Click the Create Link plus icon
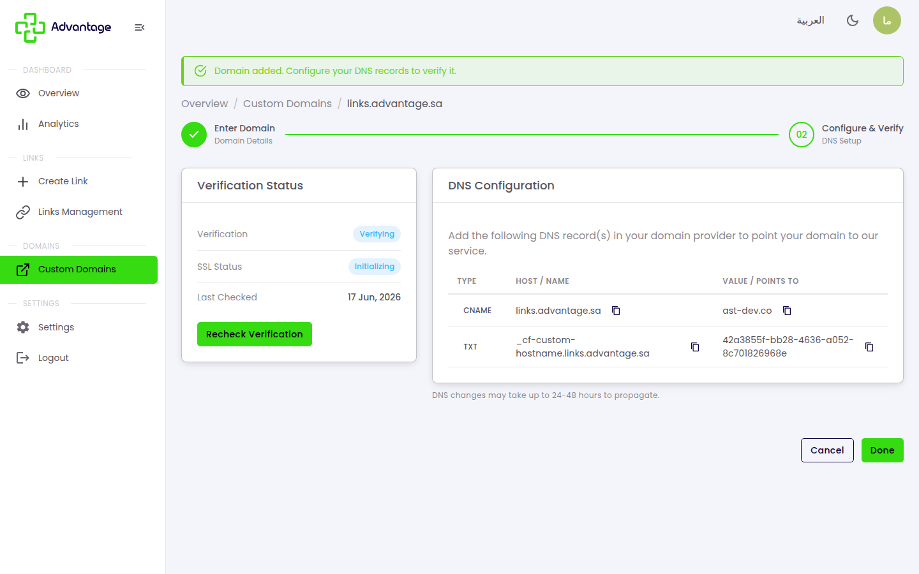 click(x=23, y=181)
